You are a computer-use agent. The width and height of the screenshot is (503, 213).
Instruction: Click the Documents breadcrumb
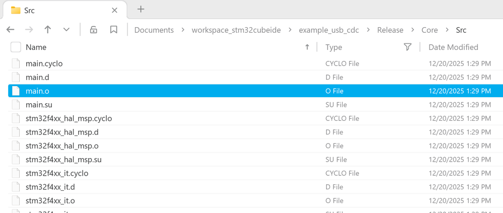click(154, 30)
